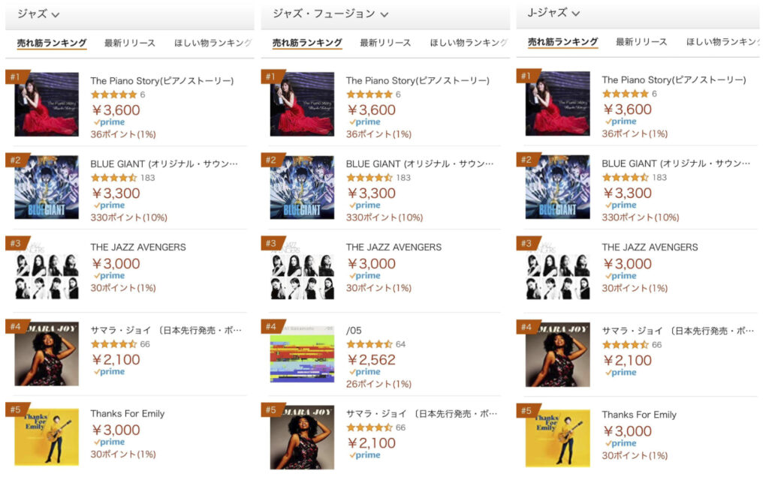Screen dimensions: 769x480
Task: Click the prime badge beside ¥2,562 for /05
Action: click(366, 370)
